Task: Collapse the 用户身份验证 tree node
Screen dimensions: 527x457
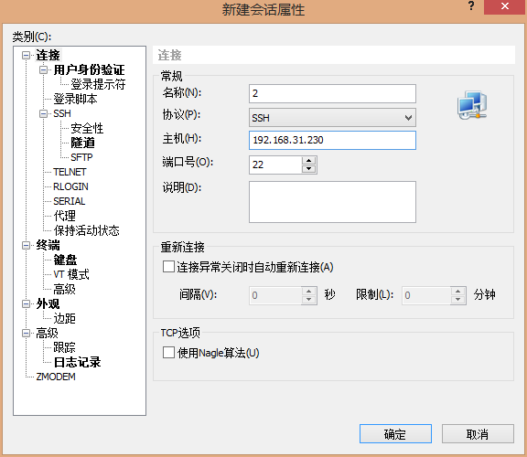Action: [43, 69]
